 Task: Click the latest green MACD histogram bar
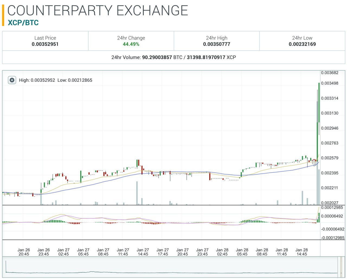pos(319,218)
